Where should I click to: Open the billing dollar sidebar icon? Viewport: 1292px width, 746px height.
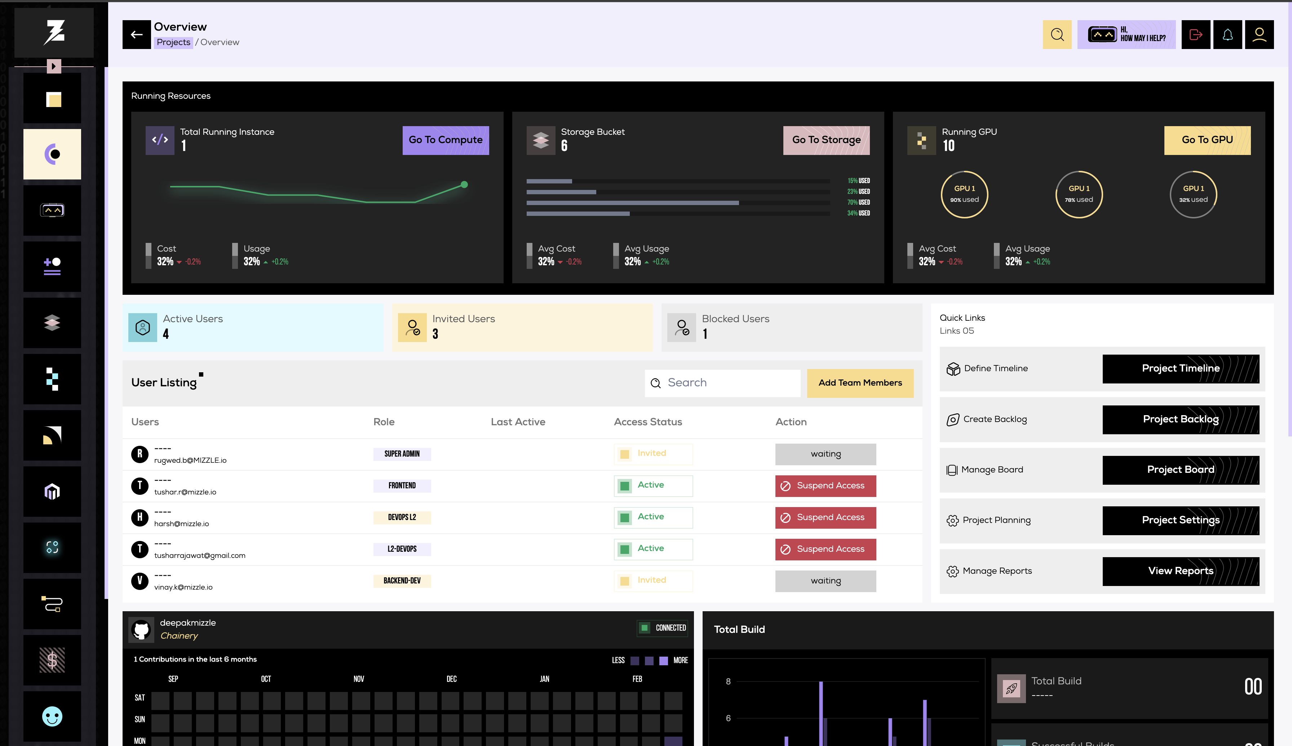pos(52,660)
